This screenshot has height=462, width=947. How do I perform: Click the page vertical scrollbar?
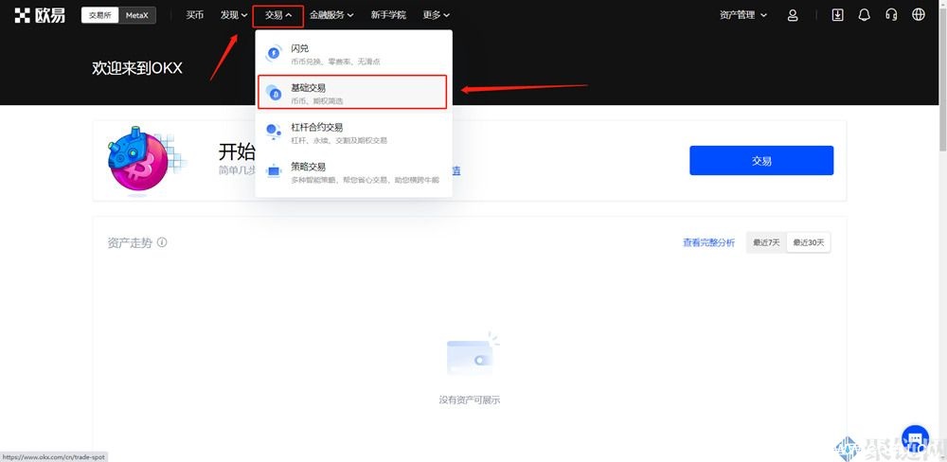click(940, 95)
